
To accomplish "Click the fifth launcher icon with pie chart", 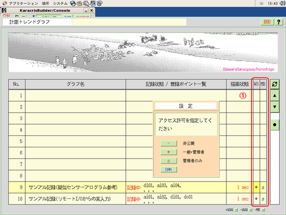I will click(x=100, y=3).
